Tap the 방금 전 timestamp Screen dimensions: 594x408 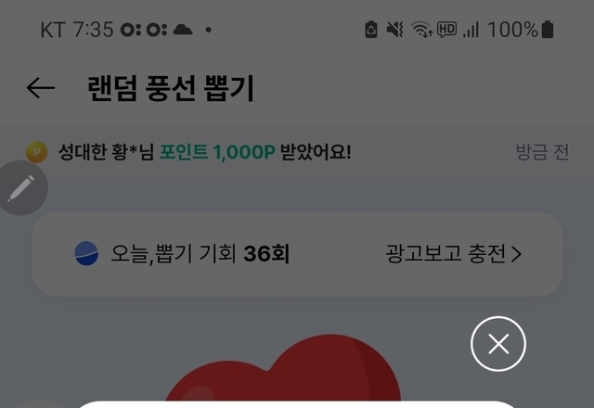tap(542, 152)
